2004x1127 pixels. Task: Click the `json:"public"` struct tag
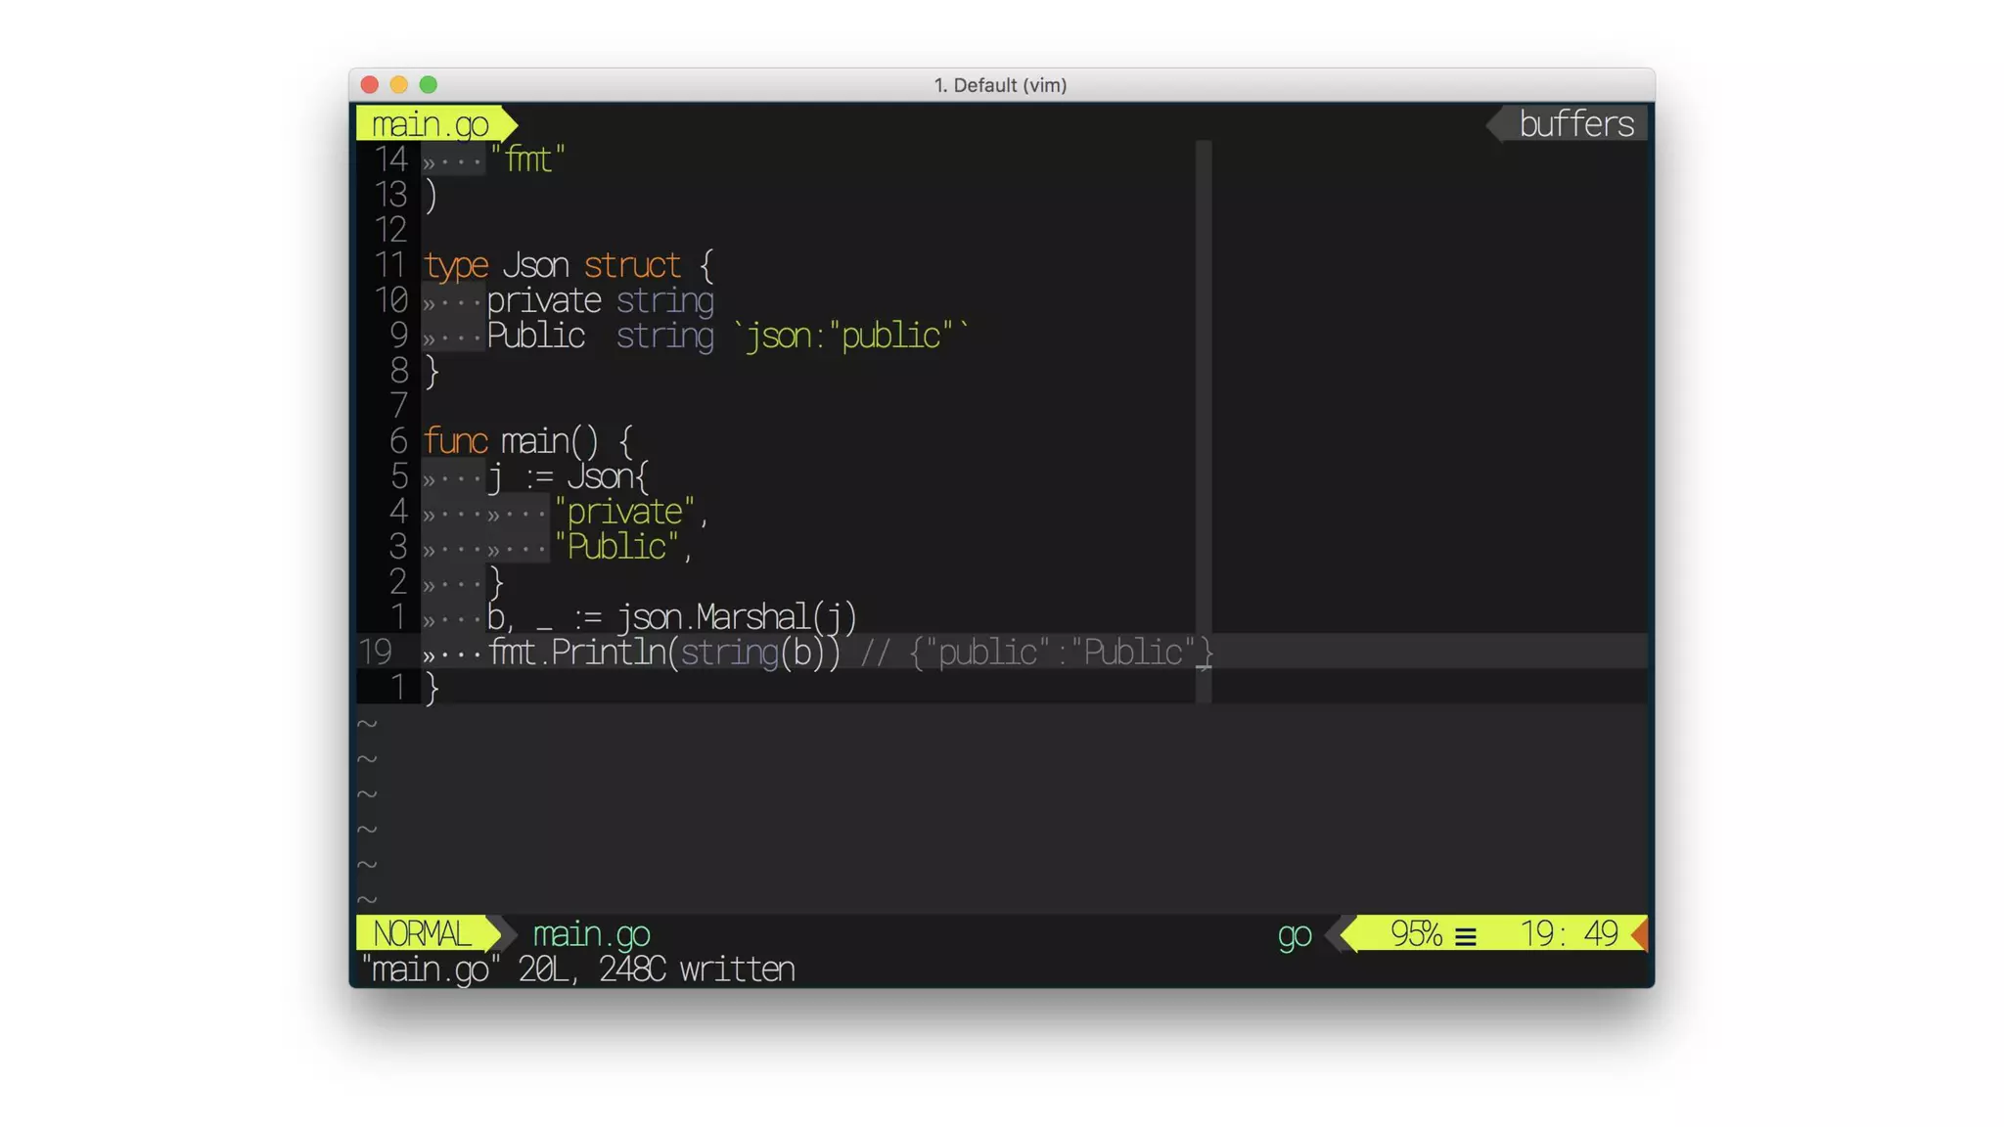coord(849,337)
